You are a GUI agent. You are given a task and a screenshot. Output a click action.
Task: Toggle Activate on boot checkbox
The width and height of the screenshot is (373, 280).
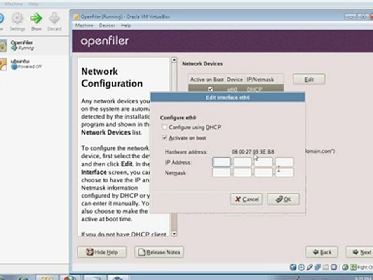(164, 138)
